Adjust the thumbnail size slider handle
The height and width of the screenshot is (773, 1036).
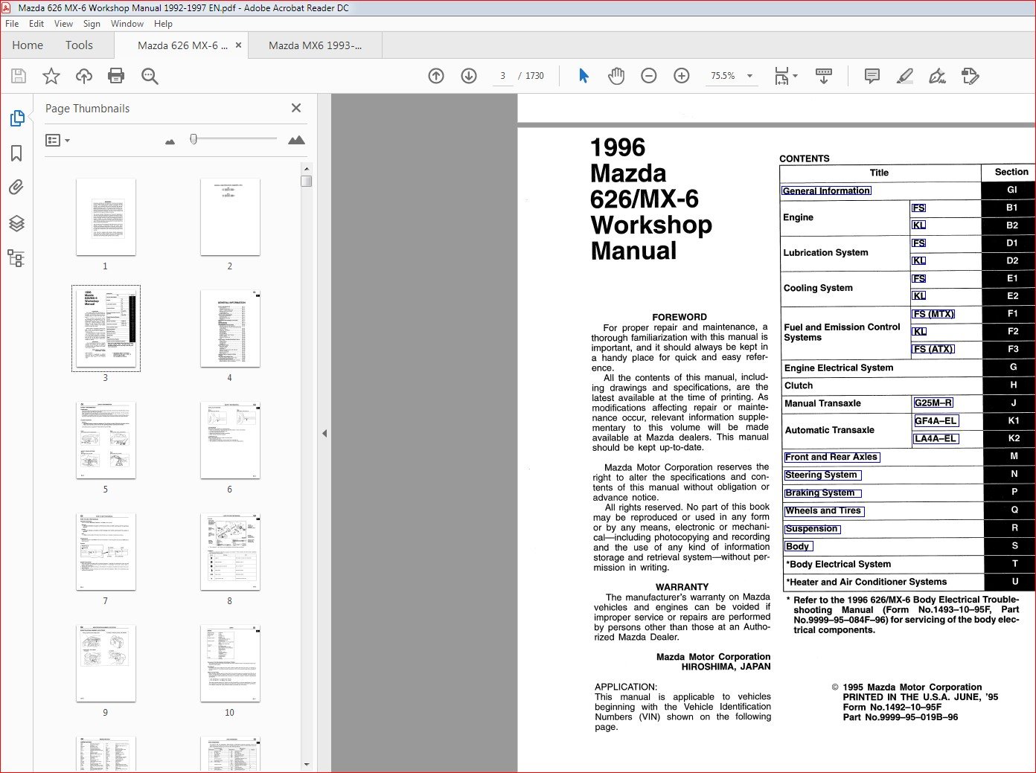click(x=194, y=139)
